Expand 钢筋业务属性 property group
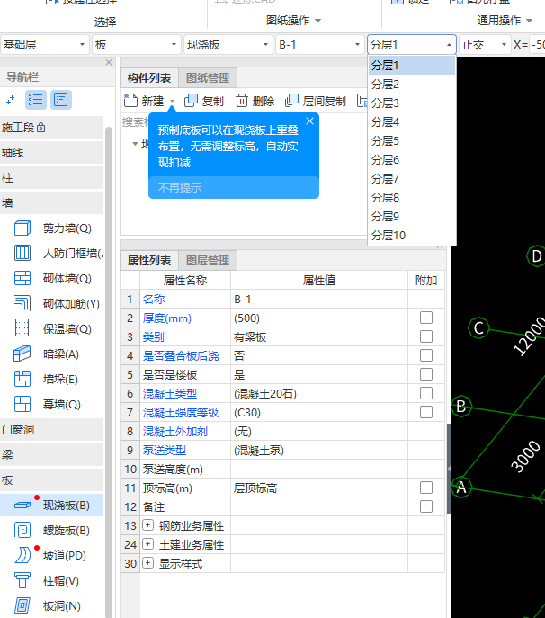The width and height of the screenshot is (545, 618). (147, 525)
